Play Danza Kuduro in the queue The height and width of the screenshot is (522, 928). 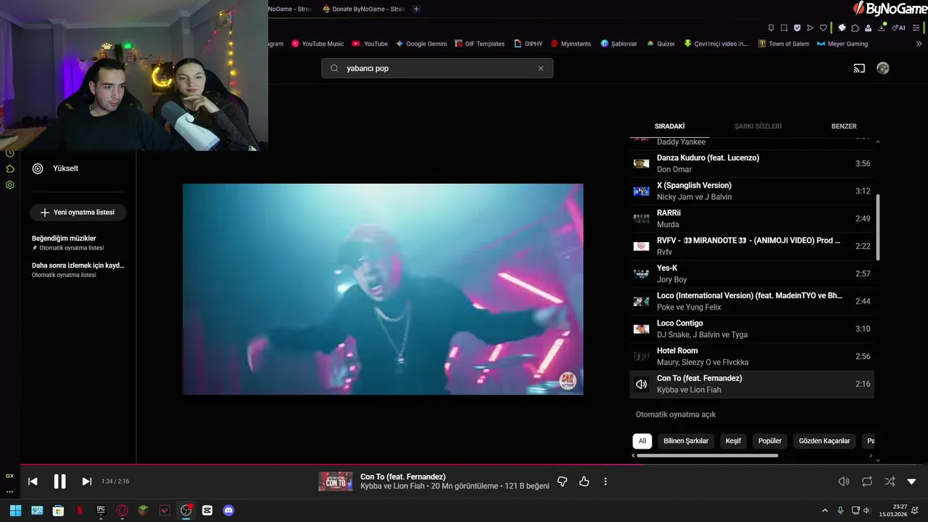click(x=752, y=164)
